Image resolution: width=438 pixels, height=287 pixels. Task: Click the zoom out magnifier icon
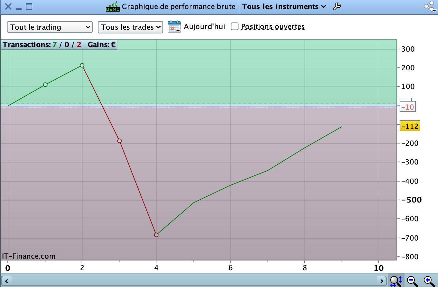tap(412, 281)
